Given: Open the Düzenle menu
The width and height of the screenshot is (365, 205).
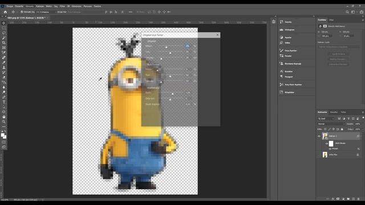Looking at the screenshot, I should 19,6.
